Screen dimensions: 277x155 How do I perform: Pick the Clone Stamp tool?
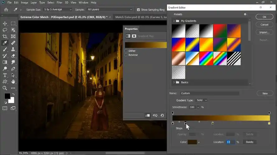(13, 49)
